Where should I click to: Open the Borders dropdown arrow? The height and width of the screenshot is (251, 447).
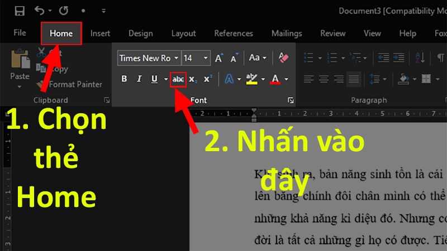tap(438, 79)
